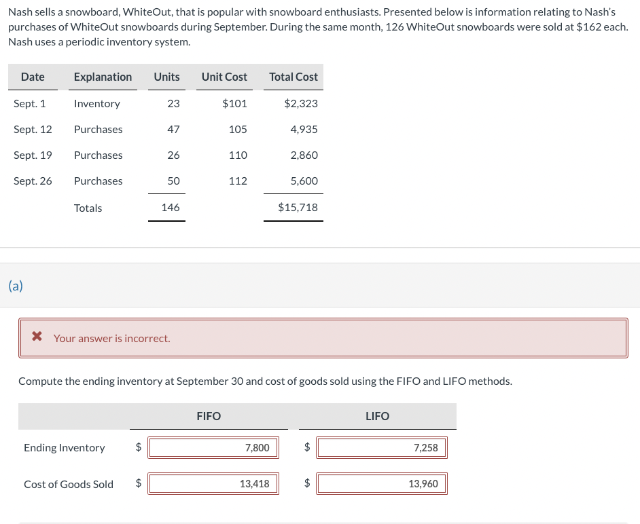The image size is (640, 524).
Task: Click the Date column header
Action: (33, 77)
